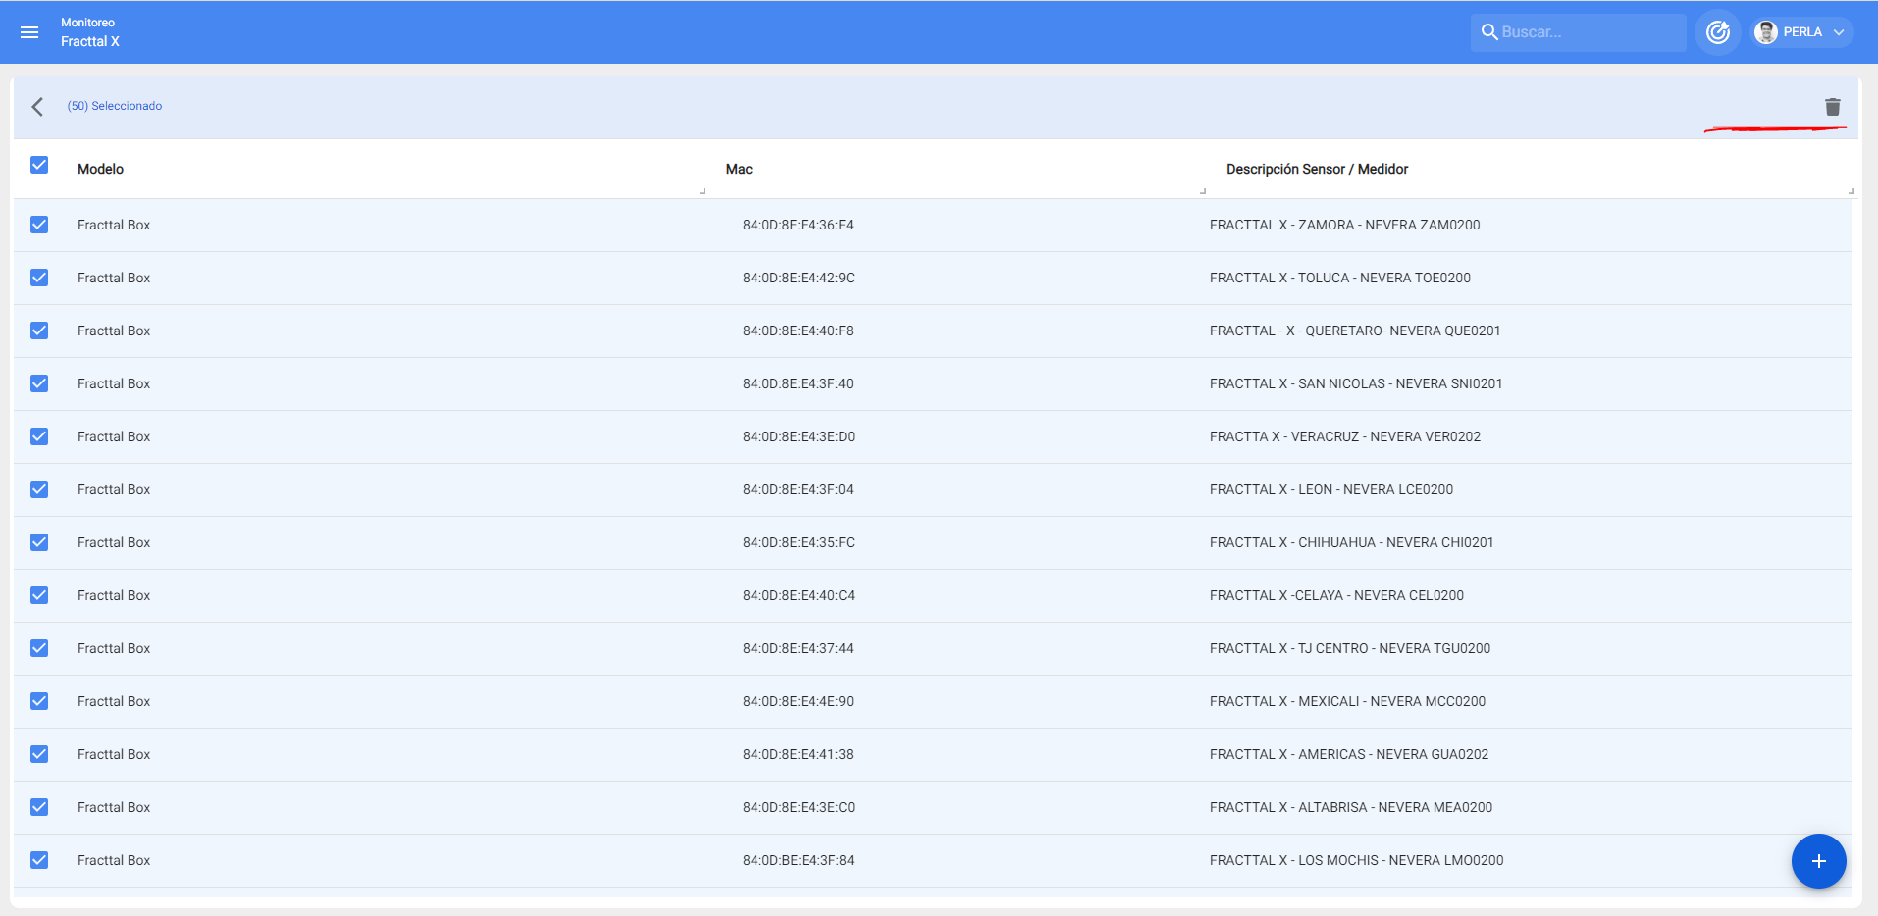Deselect the LOS MOCHIS row checkbox
Image resolution: width=1878 pixels, height=916 pixels.
(39, 860)
